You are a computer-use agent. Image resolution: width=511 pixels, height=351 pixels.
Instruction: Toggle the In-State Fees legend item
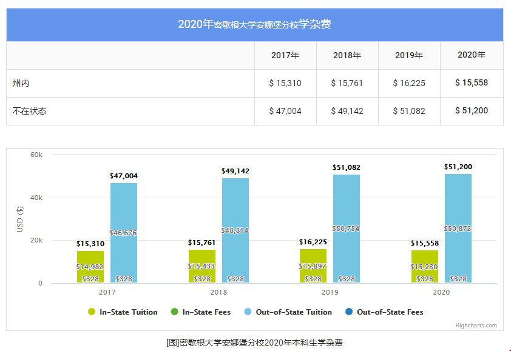(x=201, y=312)
